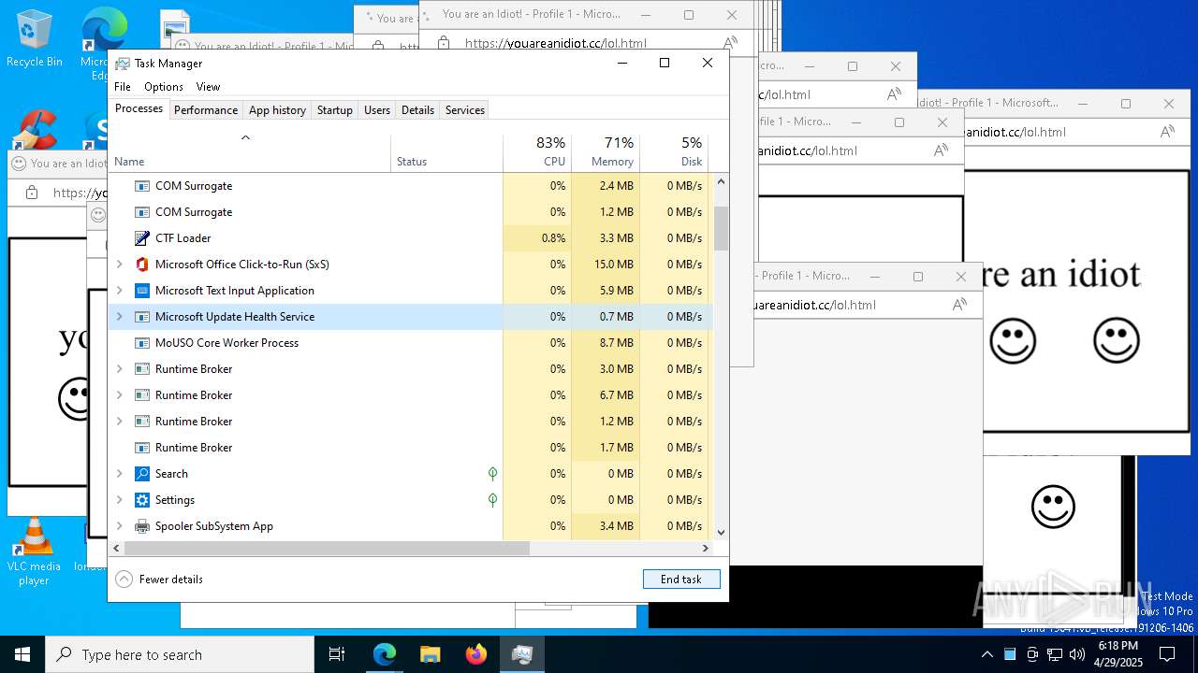Click the Microsoft Update Health Service icon
Viewport: 1198px width, 673px height.
142,317
